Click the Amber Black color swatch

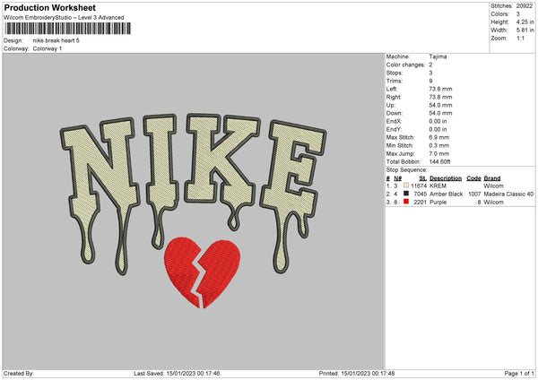[406, 194]
